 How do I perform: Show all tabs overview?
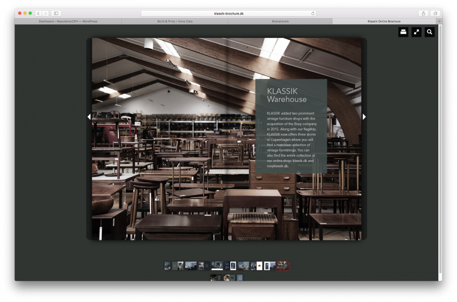(x=435, y=14)
